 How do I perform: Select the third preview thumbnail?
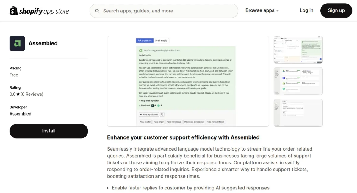click(x=298, y=113)
